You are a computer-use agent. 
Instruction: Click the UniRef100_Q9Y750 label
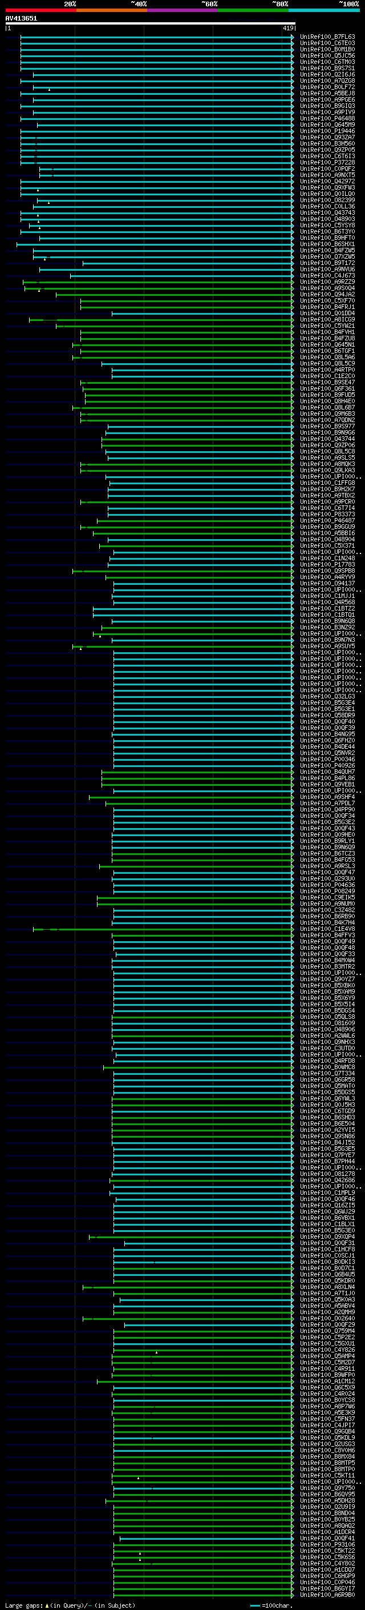327,1488
